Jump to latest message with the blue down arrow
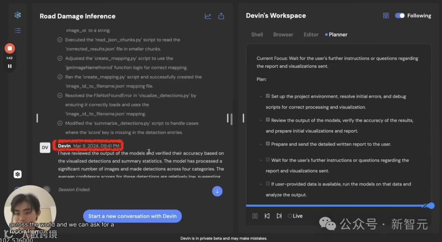This screenshot has width=442, height=242. click(x=217, y=191)
